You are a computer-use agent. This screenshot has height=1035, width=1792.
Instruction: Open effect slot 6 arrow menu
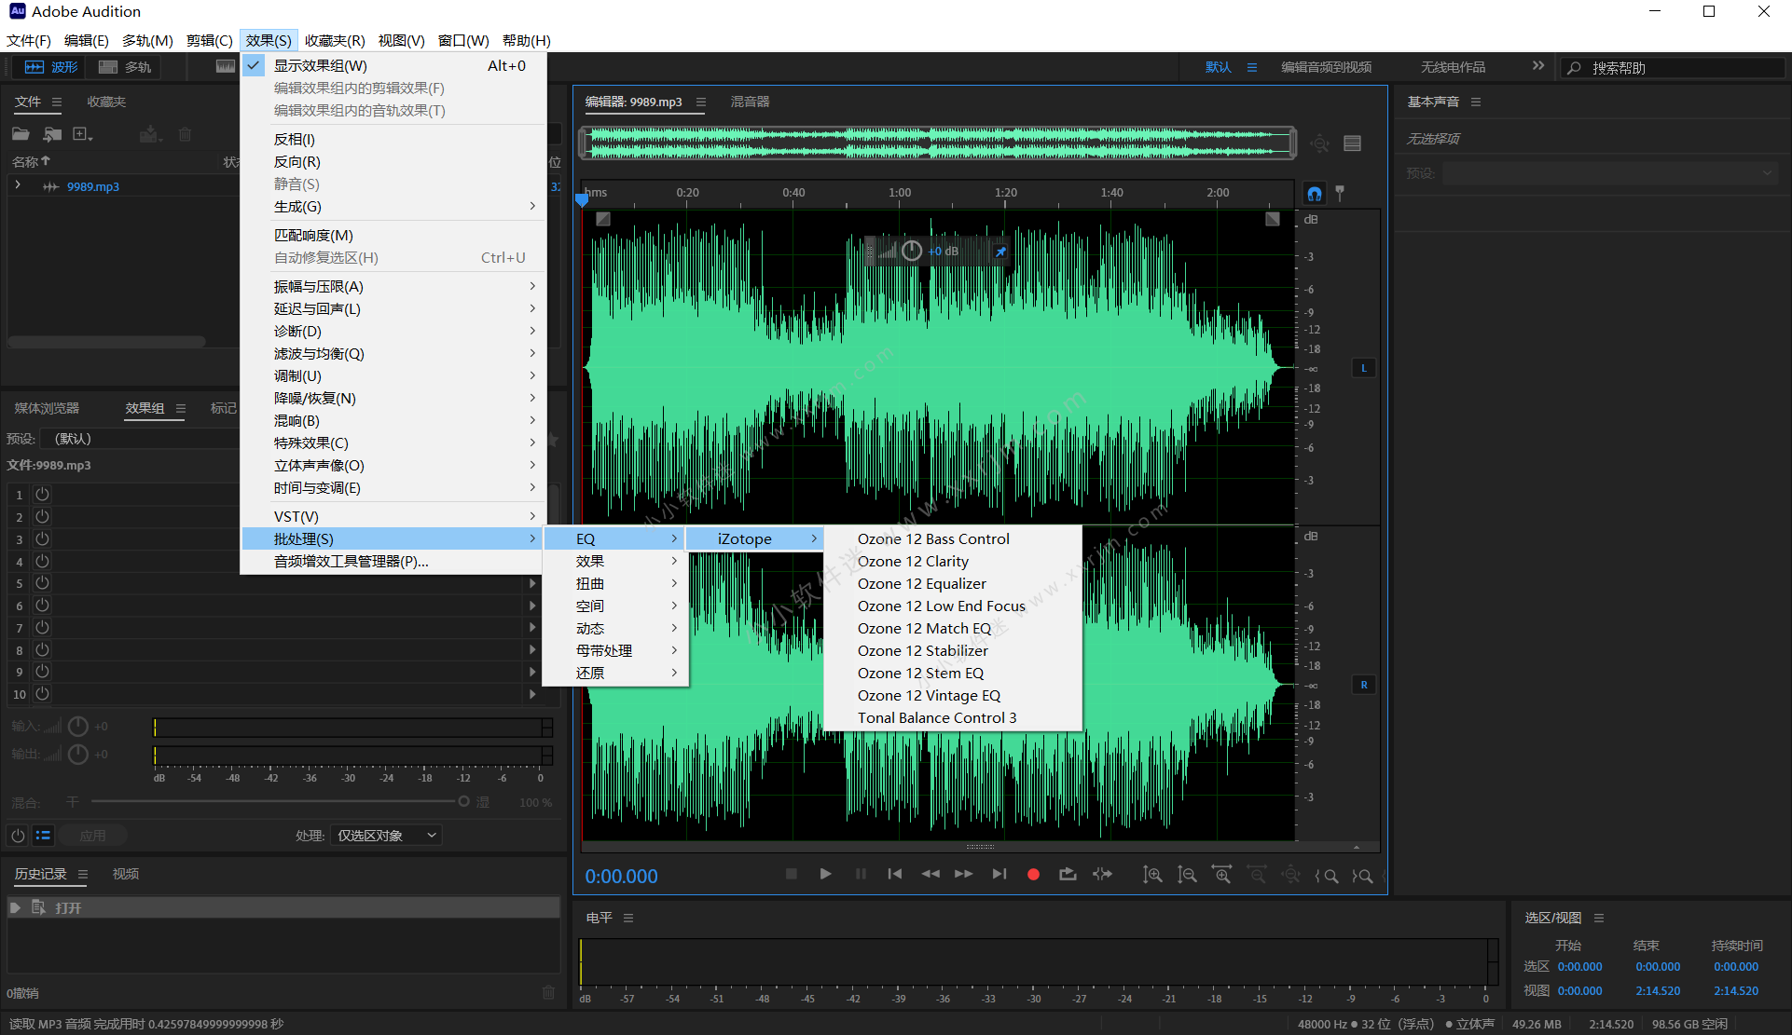(532, 606)
